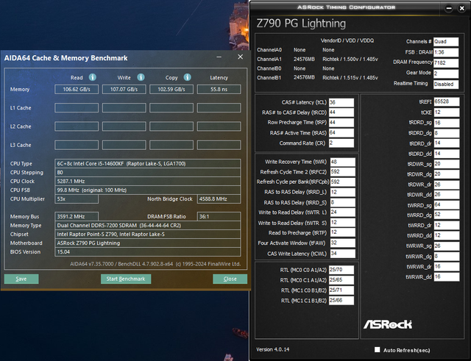Click the Realtime Timing field showing Disabled
The width and height of the screenshot is (471, 361).
pos(446,85)
